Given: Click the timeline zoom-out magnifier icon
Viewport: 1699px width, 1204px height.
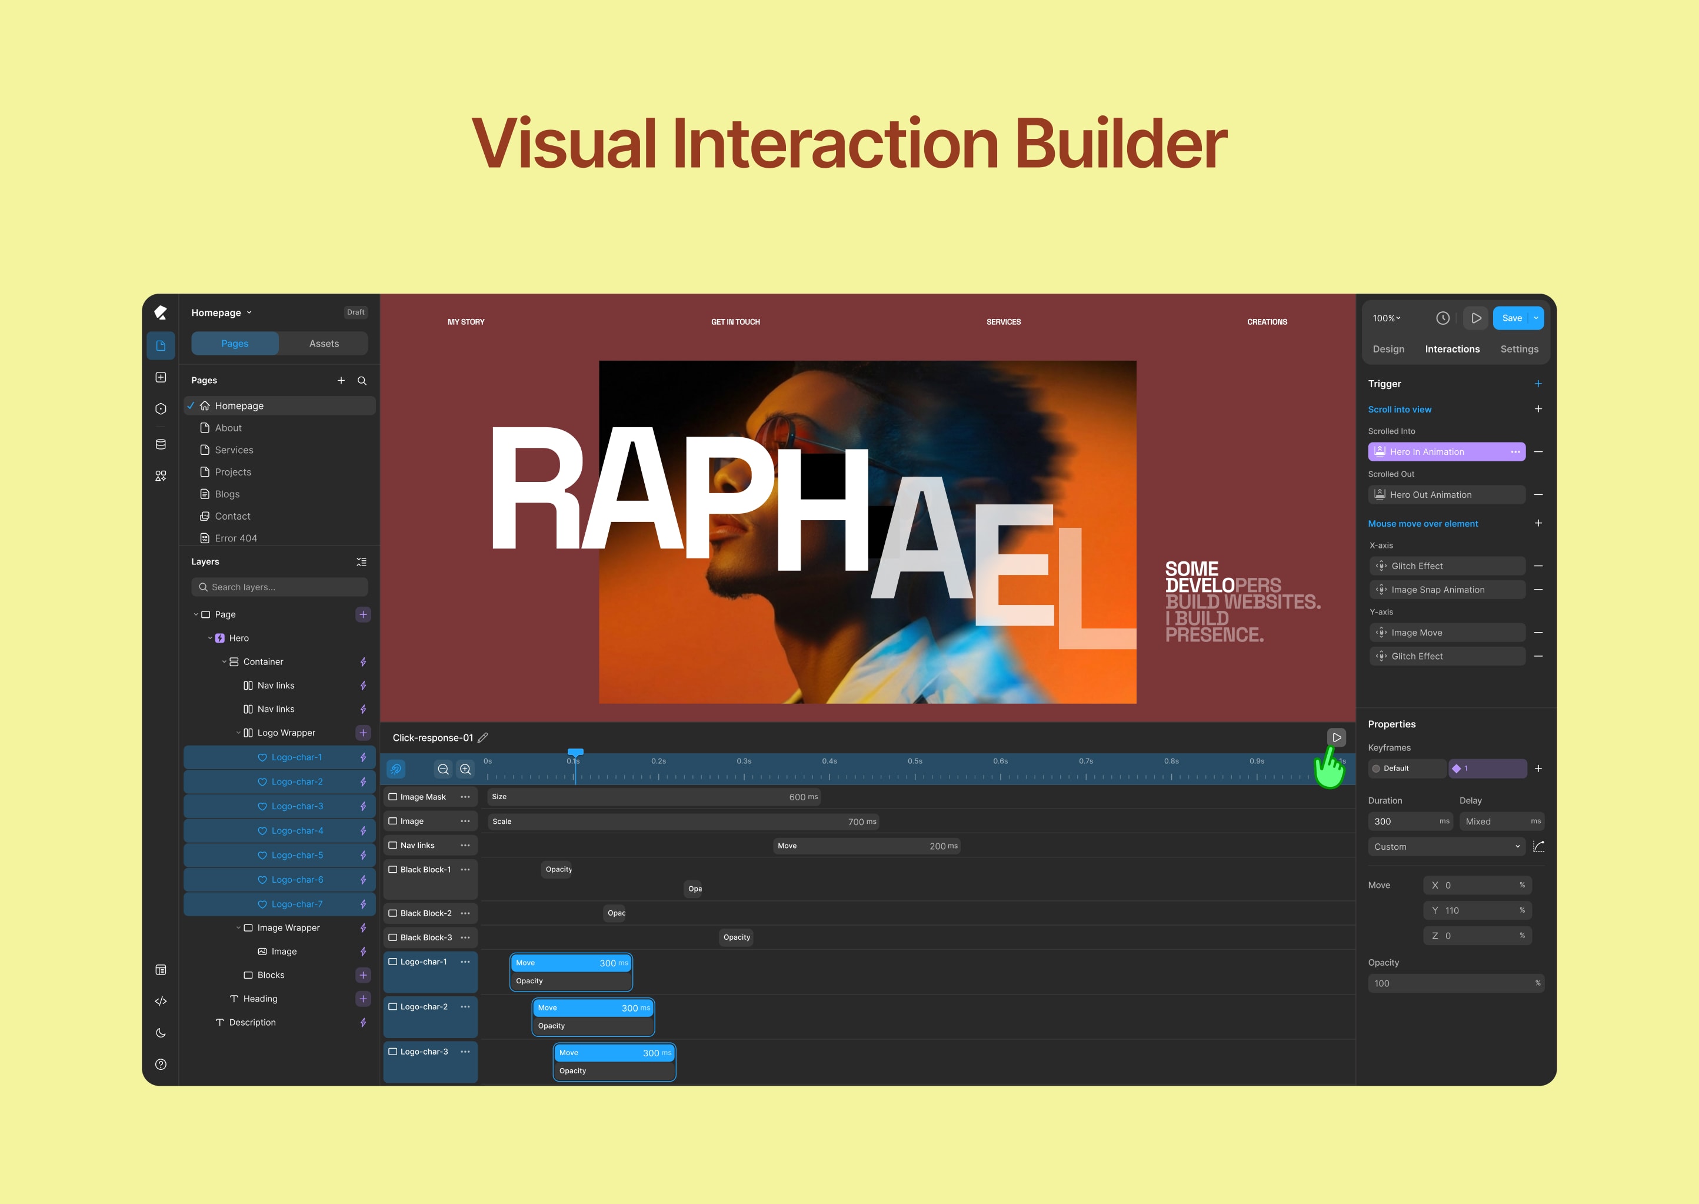Looking at the screenshot, I should point(443,769).
